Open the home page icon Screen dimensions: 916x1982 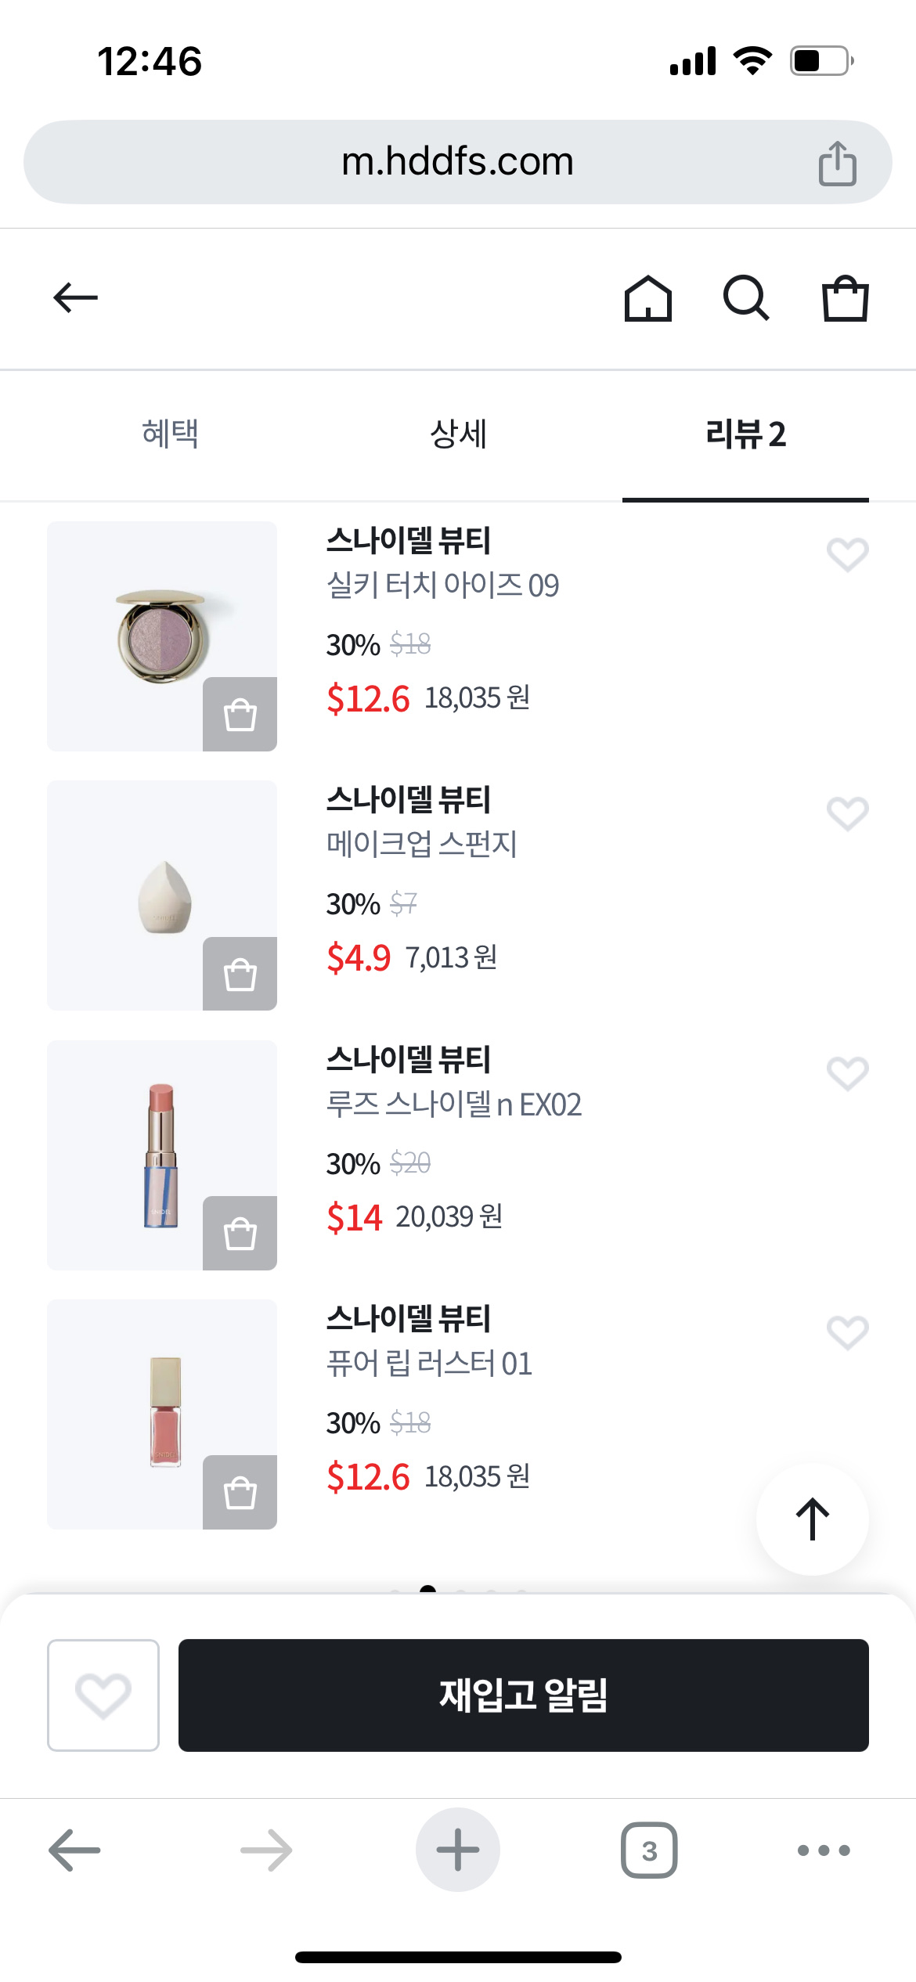pyautogui.click(x=647, y=298)
